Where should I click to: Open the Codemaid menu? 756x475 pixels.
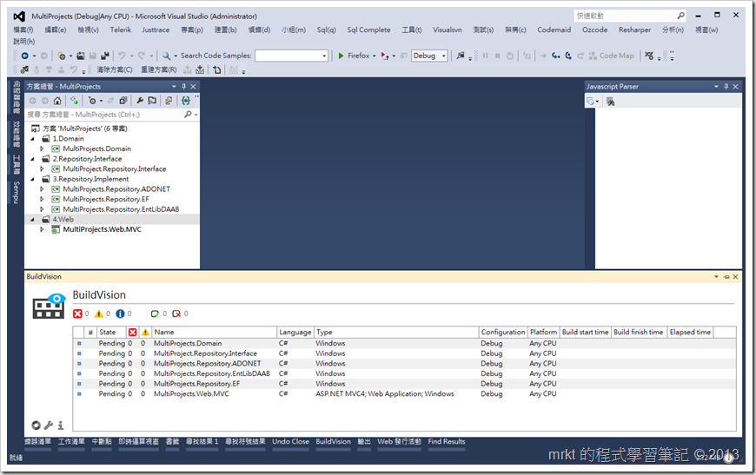point(554,30)
